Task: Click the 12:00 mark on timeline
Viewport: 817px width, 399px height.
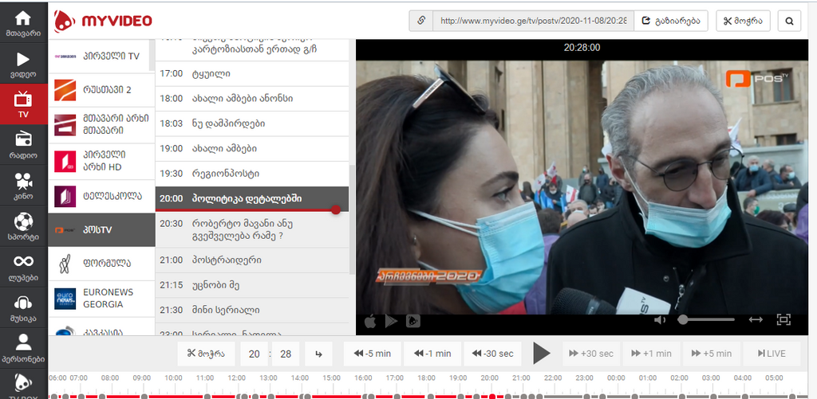Action: (x=236, y=377)
